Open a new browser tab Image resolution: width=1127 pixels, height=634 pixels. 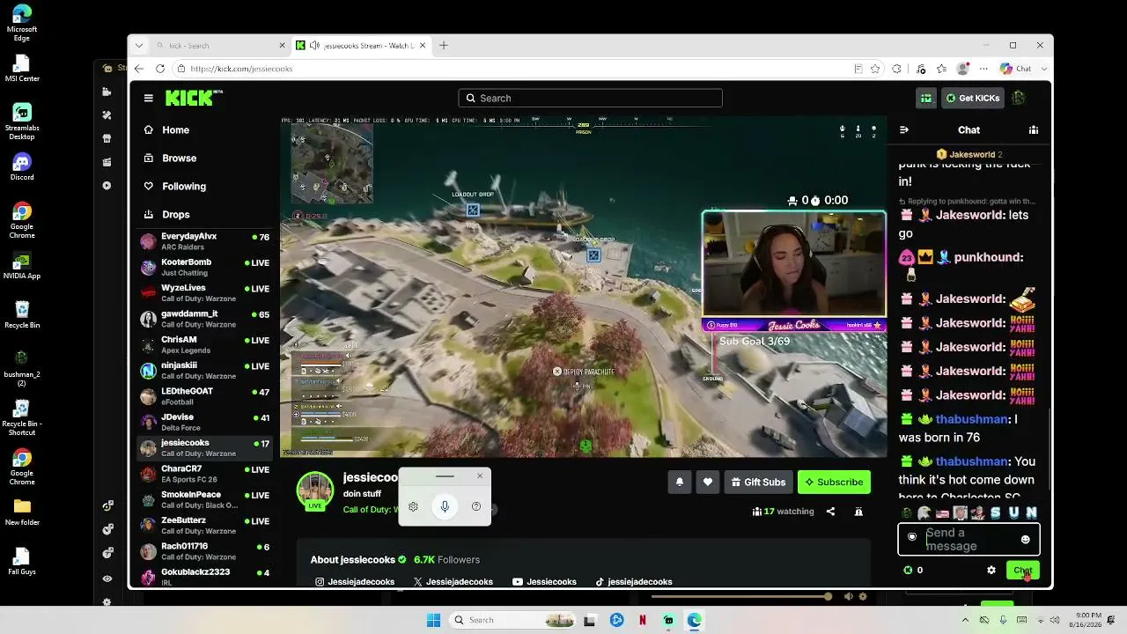444,46
